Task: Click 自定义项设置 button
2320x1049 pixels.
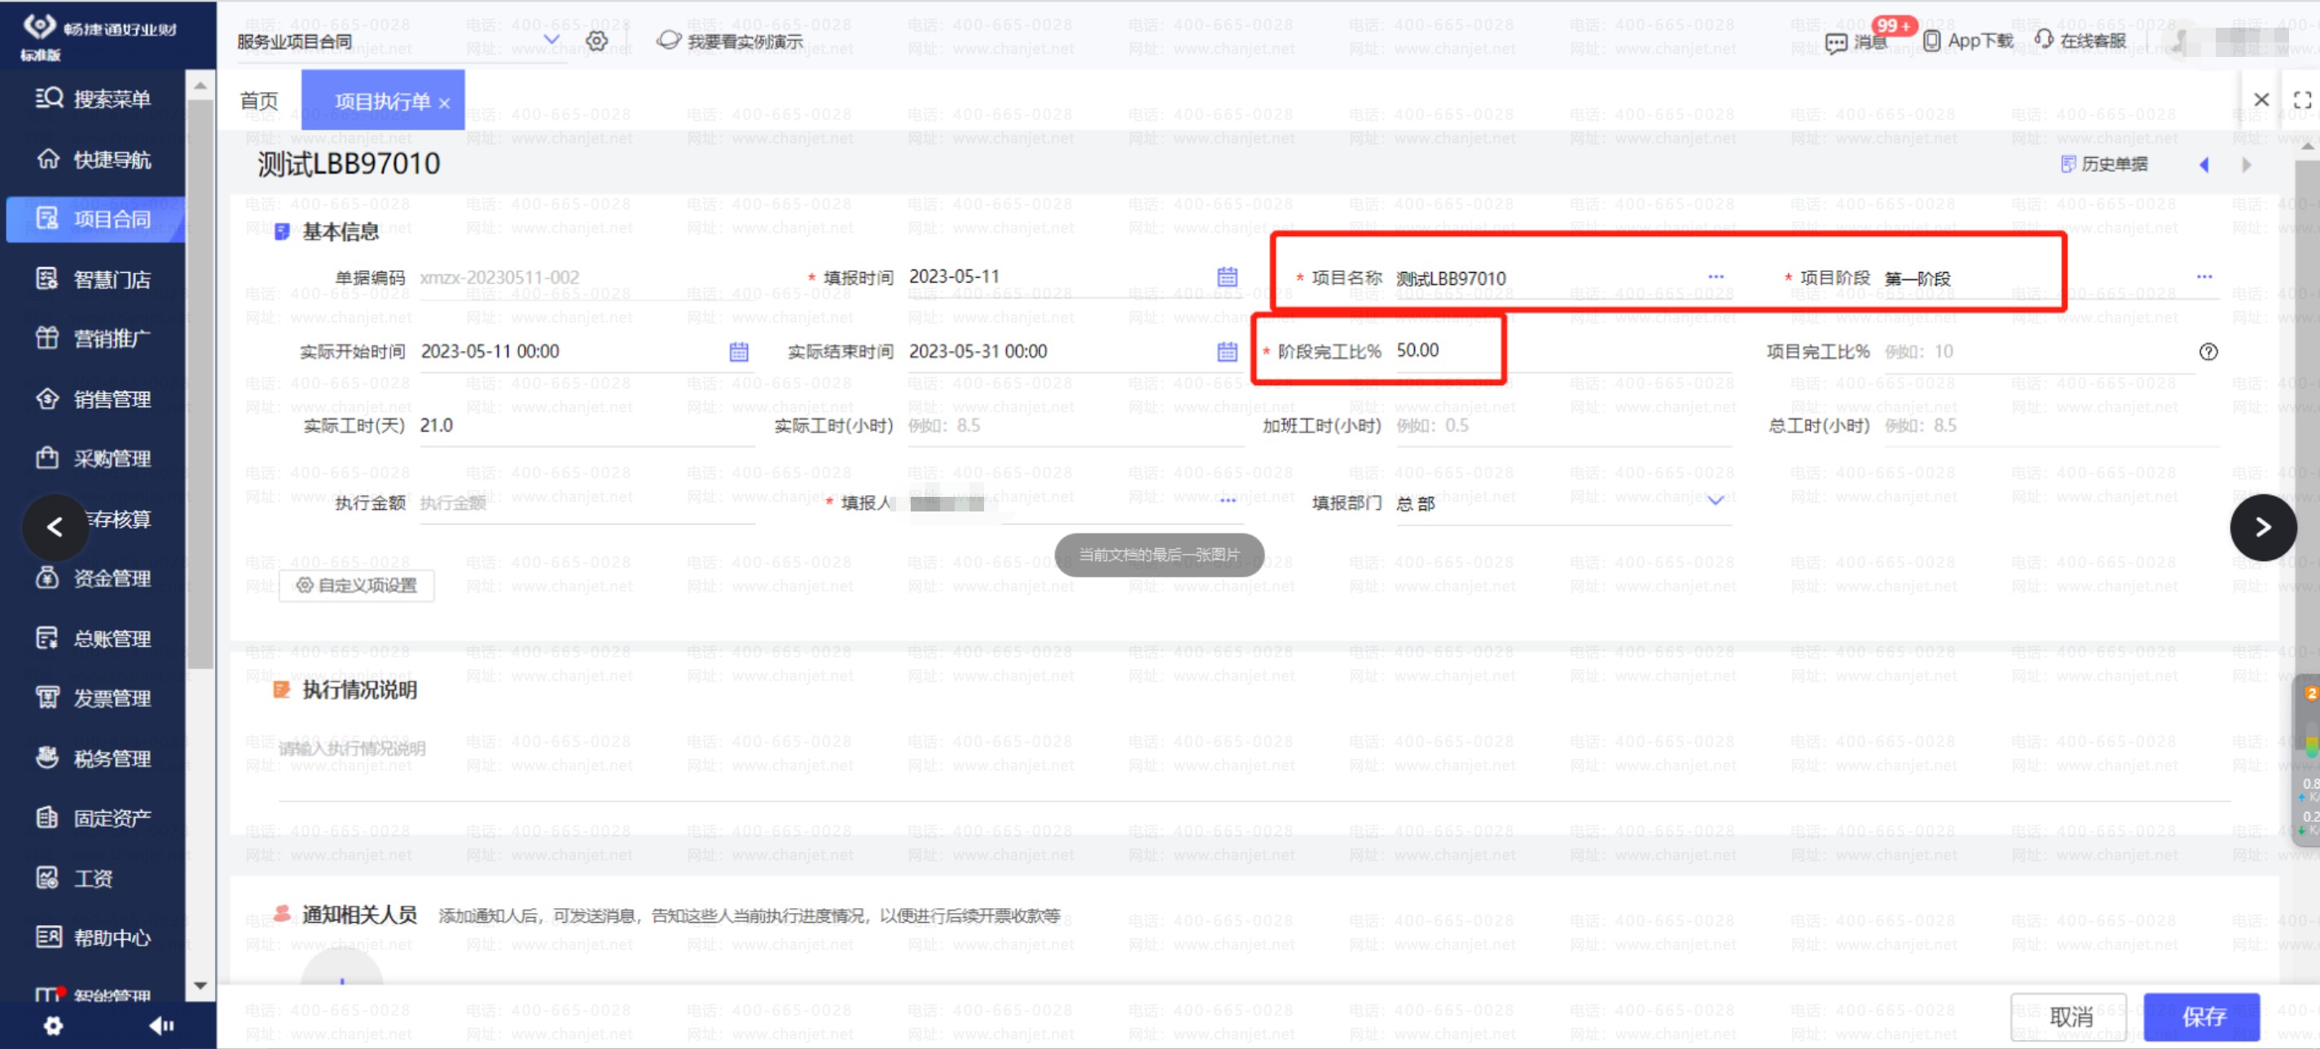Action: (x=357, y=586)
